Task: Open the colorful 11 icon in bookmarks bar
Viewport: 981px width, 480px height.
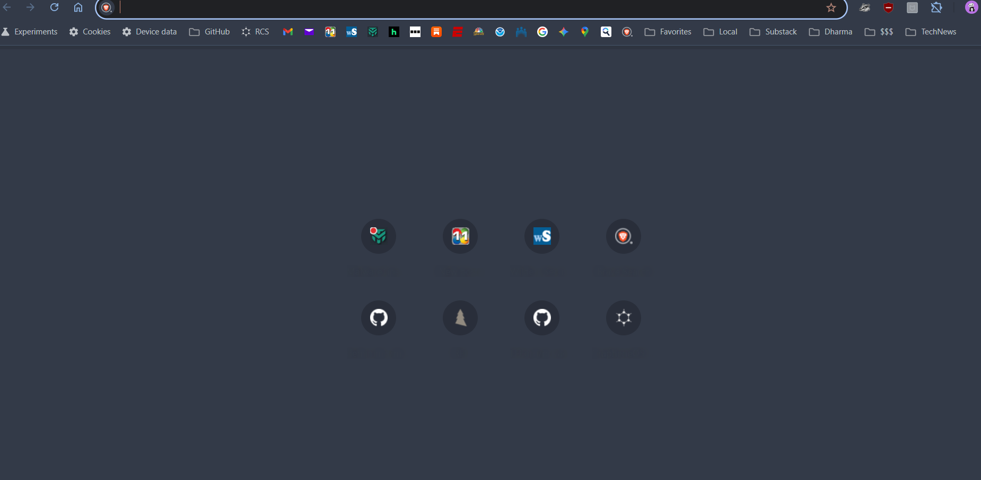Action: [330, 32]
